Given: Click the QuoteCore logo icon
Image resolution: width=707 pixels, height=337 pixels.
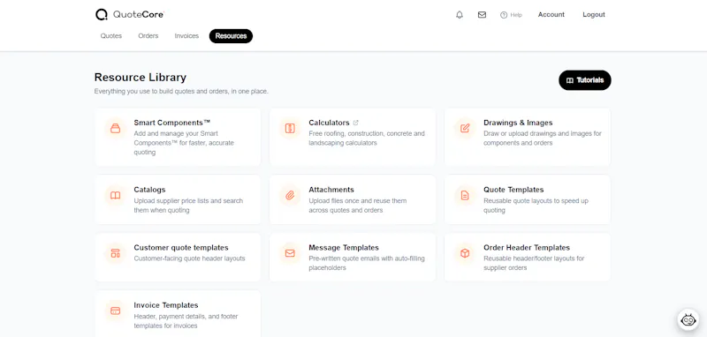Looking at the screenshot, I should pos(102,14).
